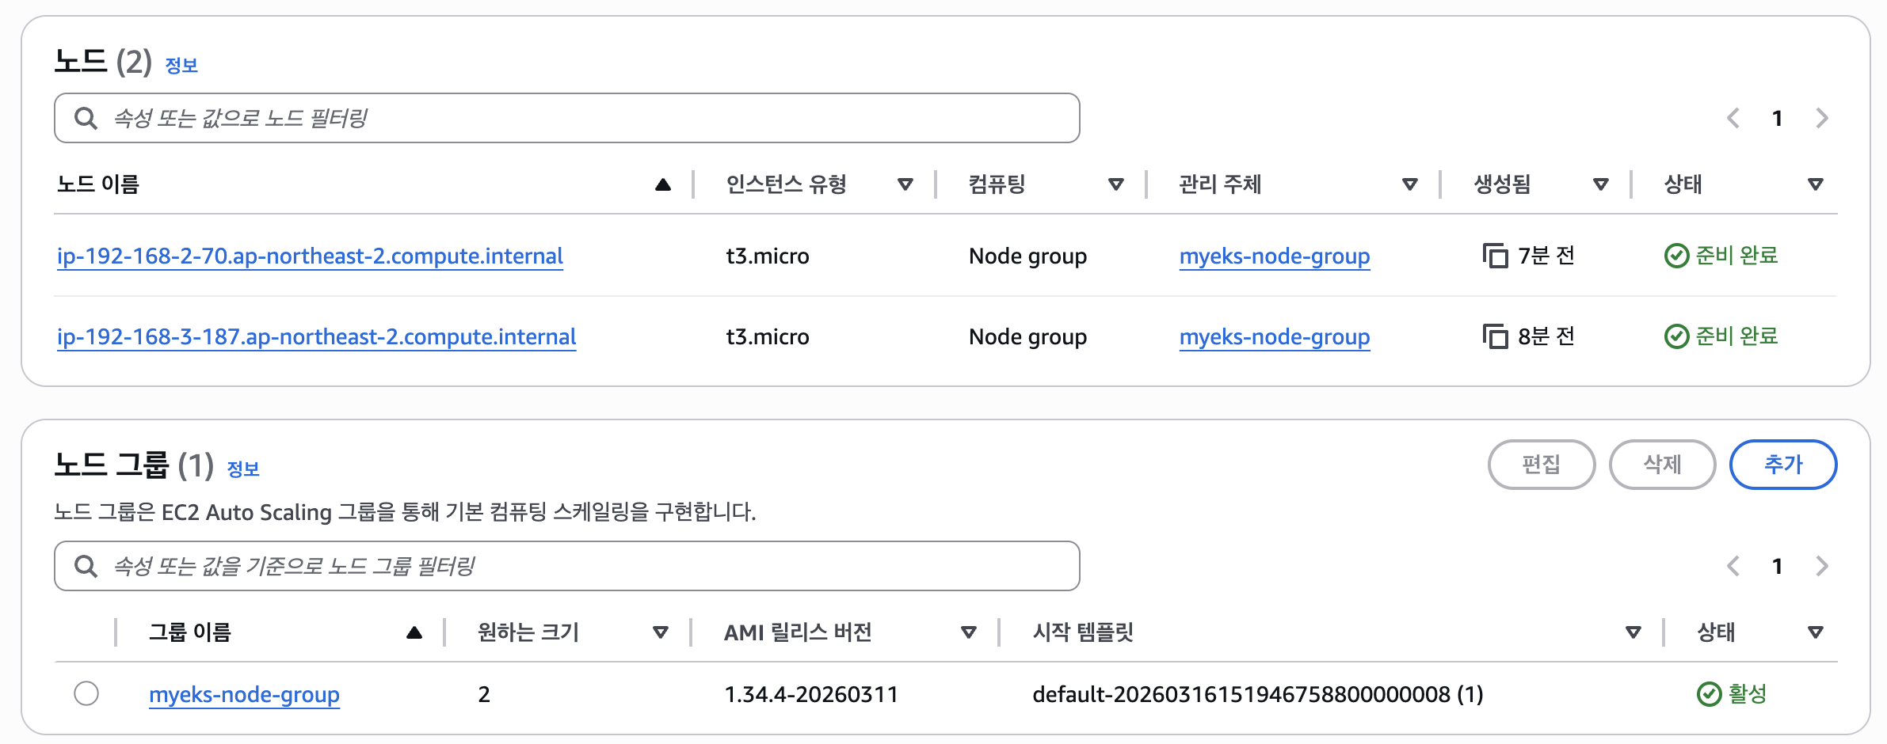Sort nodes by 노드 이름 ascending arrow
Viewport: 1887px width, 744px height.
(x=663, y=185)
